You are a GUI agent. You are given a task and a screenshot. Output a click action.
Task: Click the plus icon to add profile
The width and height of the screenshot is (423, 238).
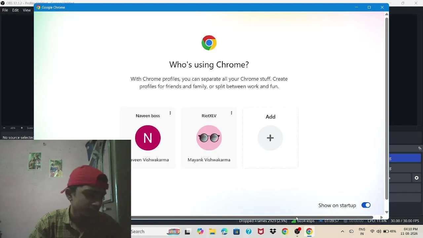(270, 138)
